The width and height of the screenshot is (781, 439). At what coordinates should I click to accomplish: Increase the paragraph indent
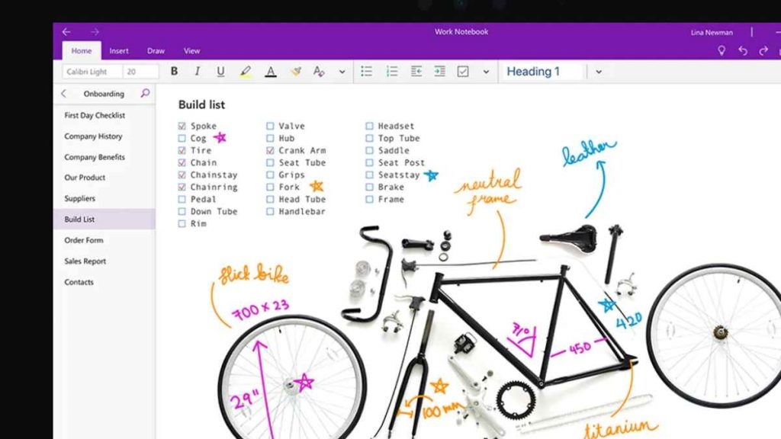tap(439, 71)
